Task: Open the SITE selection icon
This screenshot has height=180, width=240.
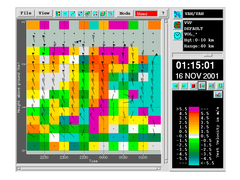Action: [x=177, y=14]
